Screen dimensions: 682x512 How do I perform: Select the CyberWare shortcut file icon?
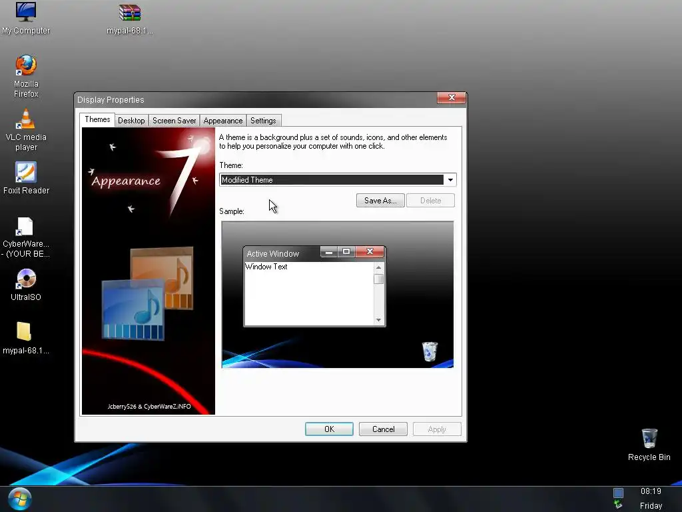pyautogui.click(x=26, y=237)
